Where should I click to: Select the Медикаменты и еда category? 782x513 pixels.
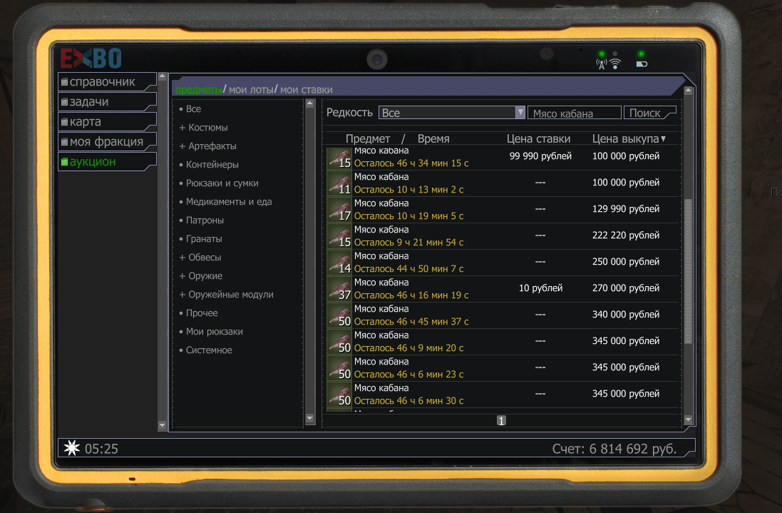point(225,202)
